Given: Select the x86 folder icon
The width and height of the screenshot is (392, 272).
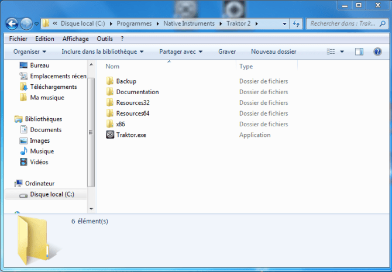Looking at the screenshot, I should point(110,124).
